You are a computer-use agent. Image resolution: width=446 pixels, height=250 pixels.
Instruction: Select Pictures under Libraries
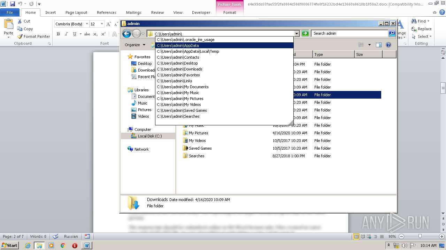(141, 110)
